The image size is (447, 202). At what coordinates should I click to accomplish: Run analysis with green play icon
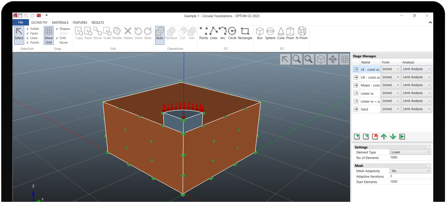click(402, 136)
